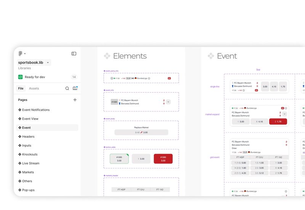Viewport: 305px width, 210px height.
Task: Click the component icon beside Elements title
Action: (x=107, y=56)
